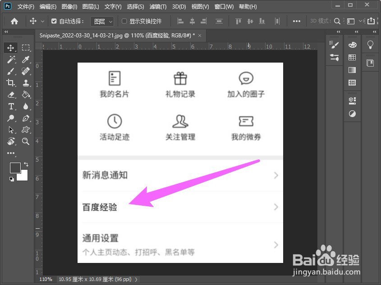Click the Home button in options bar

(x=14, y=21)
